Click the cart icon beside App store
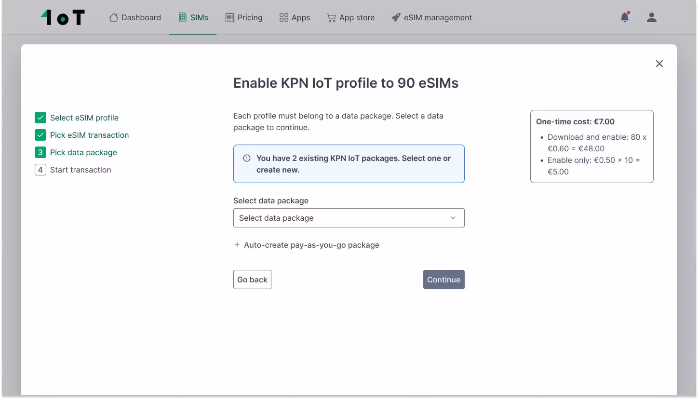698x399 pixels. pos(331,18)
